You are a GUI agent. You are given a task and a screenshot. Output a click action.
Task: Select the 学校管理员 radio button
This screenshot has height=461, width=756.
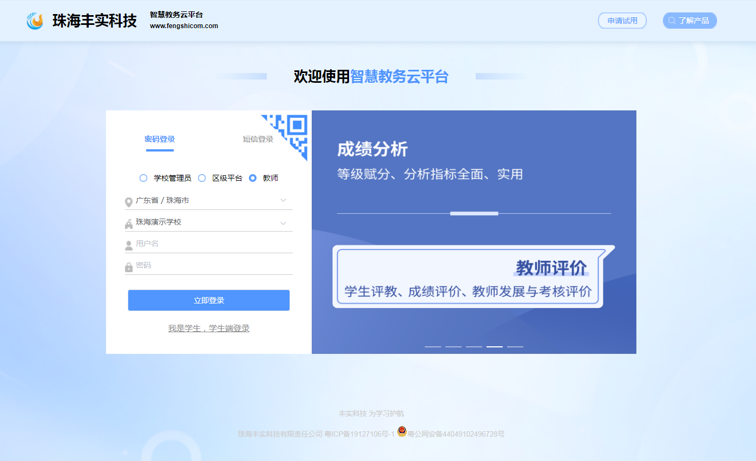point(143,178)
